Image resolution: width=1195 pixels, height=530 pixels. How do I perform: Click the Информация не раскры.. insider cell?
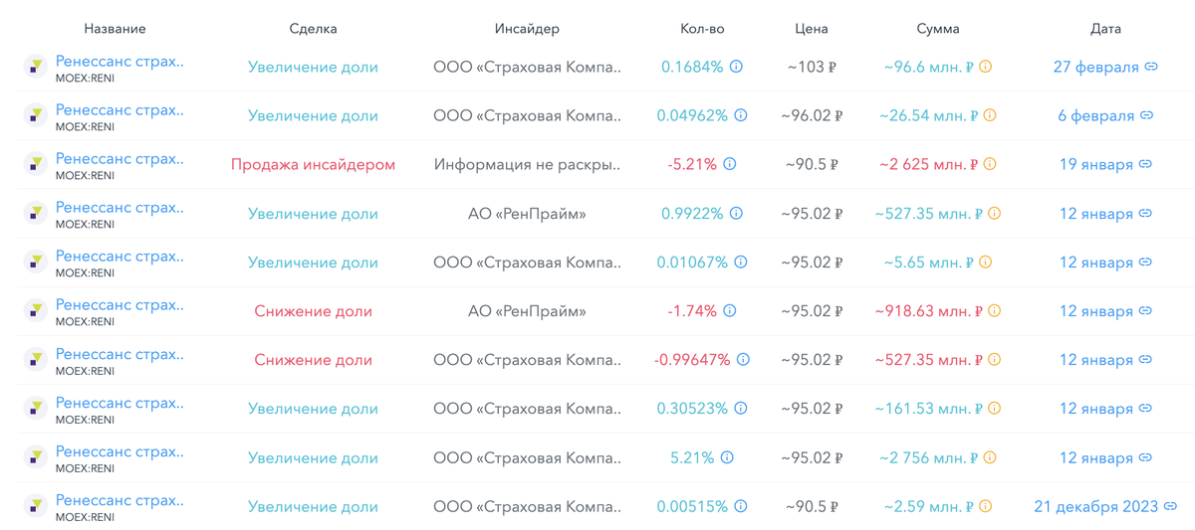(527, 164)
